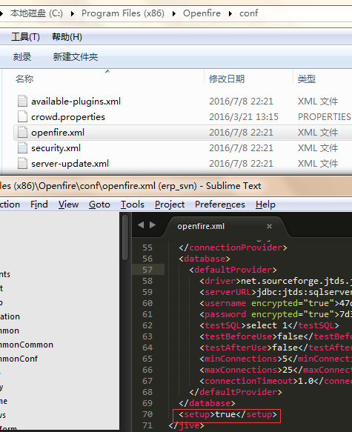The image size is (352, 432).
Task: Go to next tab with right arrow
Action: coord(153,225)
